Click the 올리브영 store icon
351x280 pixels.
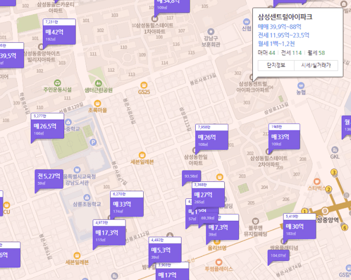[x=217, y=242]
